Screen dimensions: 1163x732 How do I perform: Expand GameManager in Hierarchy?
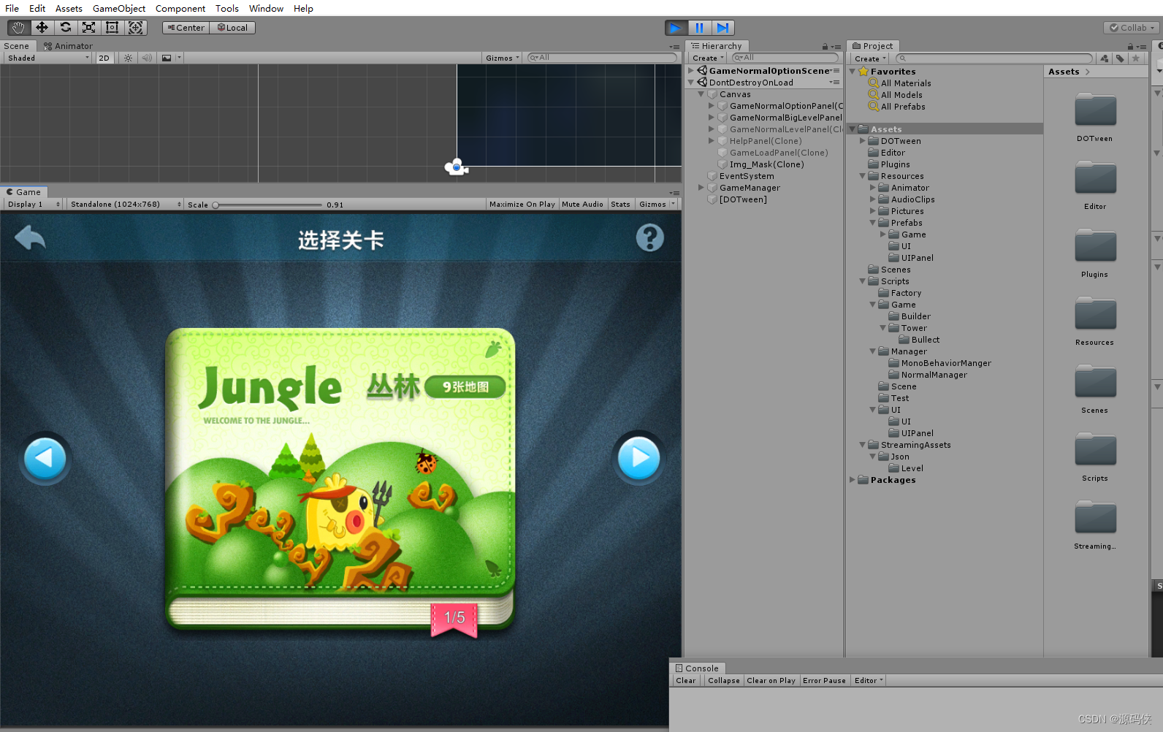[701, 188]
